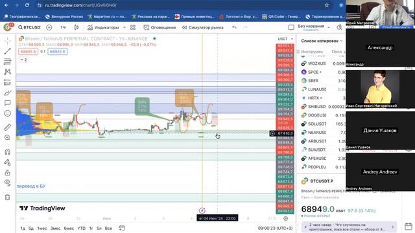
Task: Open timezone menu 09:00:23 (UTC+3)
Action: (x=275, y=228)
